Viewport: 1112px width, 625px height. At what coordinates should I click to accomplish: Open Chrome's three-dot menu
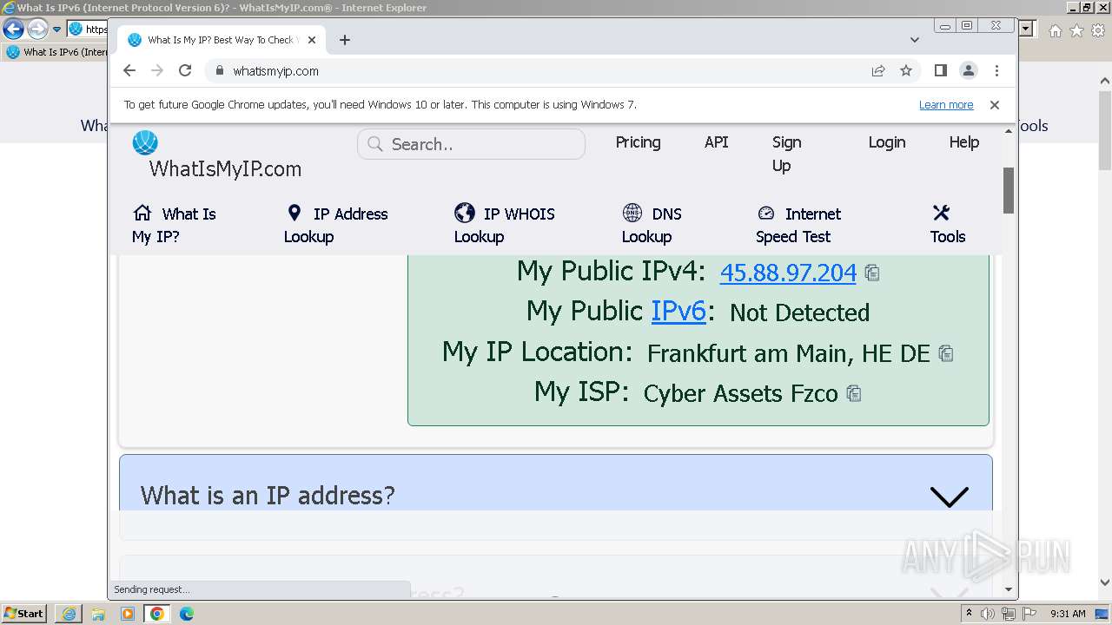tap(996, 71)
